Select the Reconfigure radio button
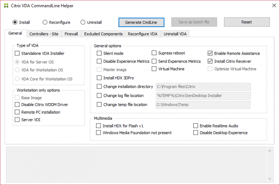 (45, 22)
